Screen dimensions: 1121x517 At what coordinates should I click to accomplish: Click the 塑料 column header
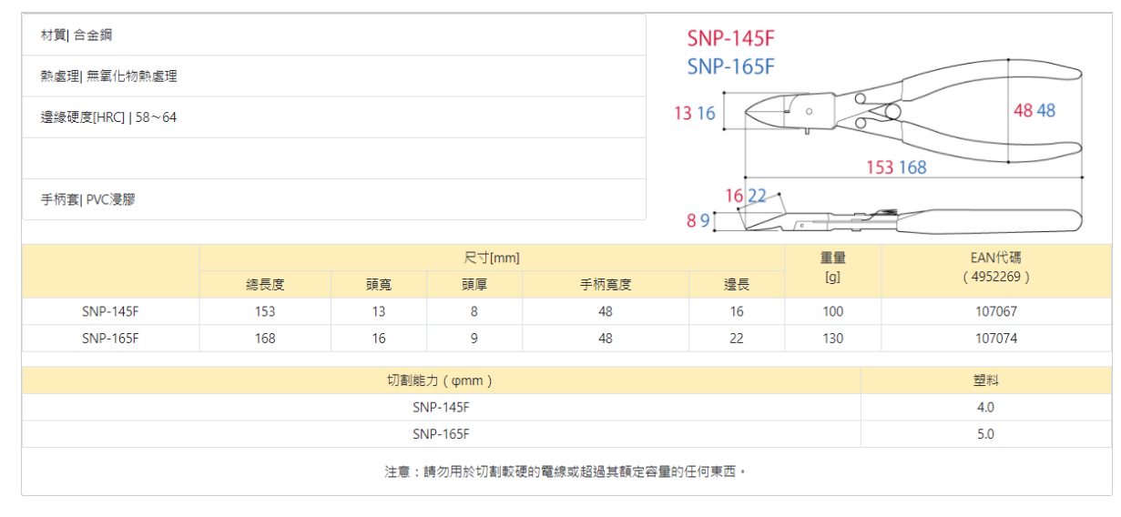click(985, 380)
